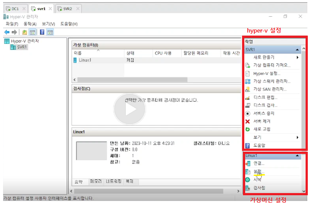Click the VM list horizontal scrollbar thumb
The width and height of the screenshot is (310, 208).
tap(132, 80)
